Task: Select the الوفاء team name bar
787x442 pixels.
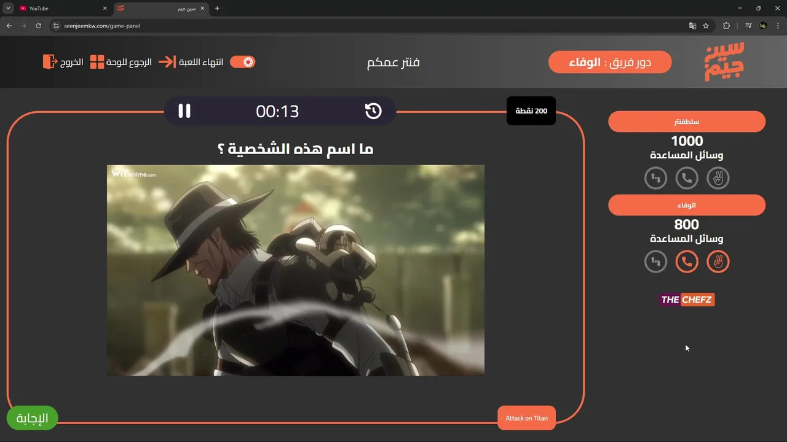Action: (687, 205)
